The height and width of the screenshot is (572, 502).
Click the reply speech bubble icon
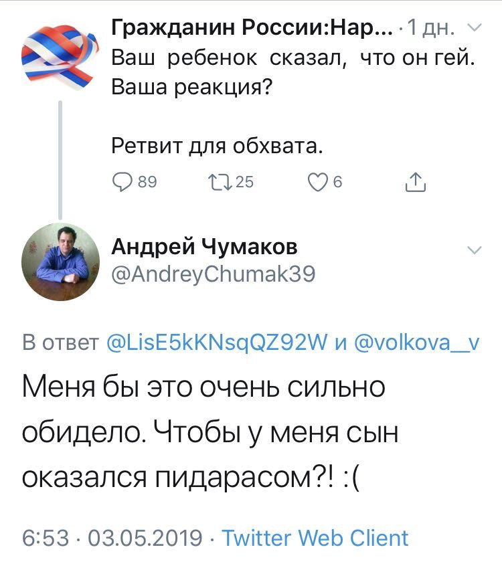[x=121, y=182]
